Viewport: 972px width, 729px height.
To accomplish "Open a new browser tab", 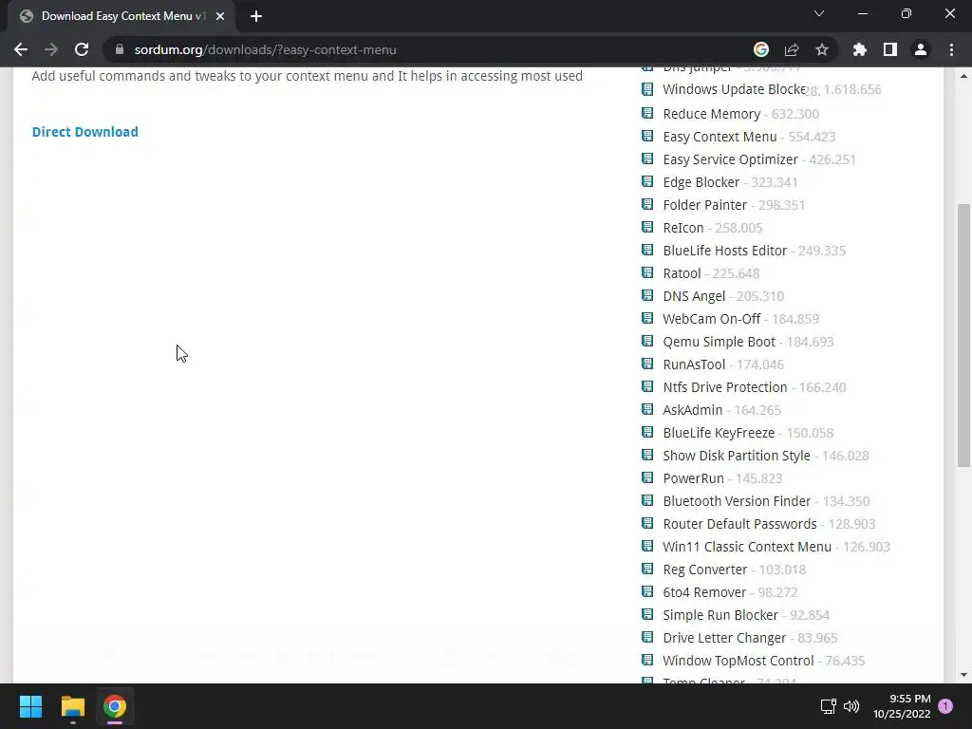I will 256,16.
